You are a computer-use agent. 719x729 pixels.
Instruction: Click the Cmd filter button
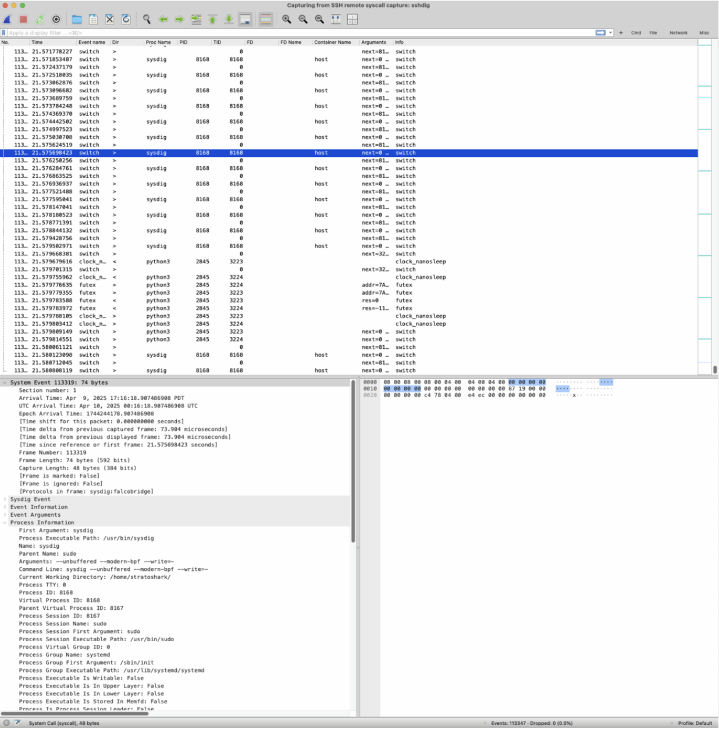pos(636,33)
